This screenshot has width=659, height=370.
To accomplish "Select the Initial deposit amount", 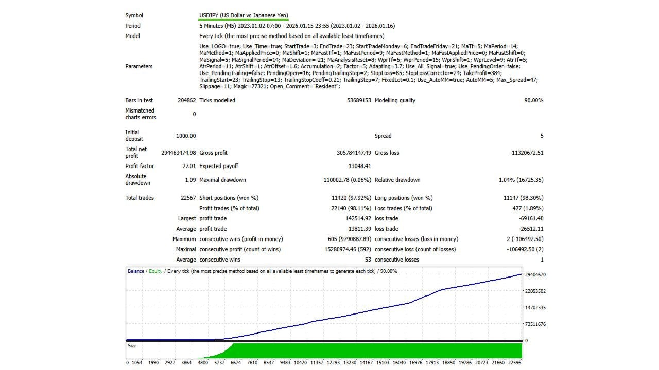I will coord(185,136).
